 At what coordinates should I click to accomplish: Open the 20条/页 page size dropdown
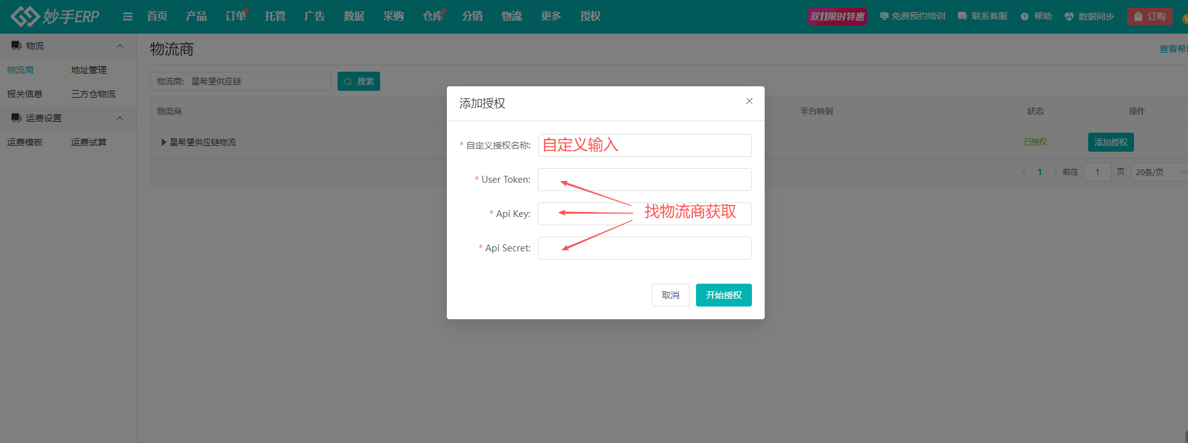(x=1159, y=172)
